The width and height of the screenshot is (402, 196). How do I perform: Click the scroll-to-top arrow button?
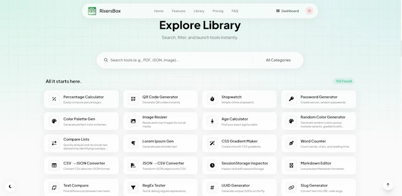point(388,185)
